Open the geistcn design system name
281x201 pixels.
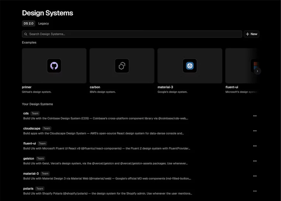pyautogui.click(x=28, y=159)
